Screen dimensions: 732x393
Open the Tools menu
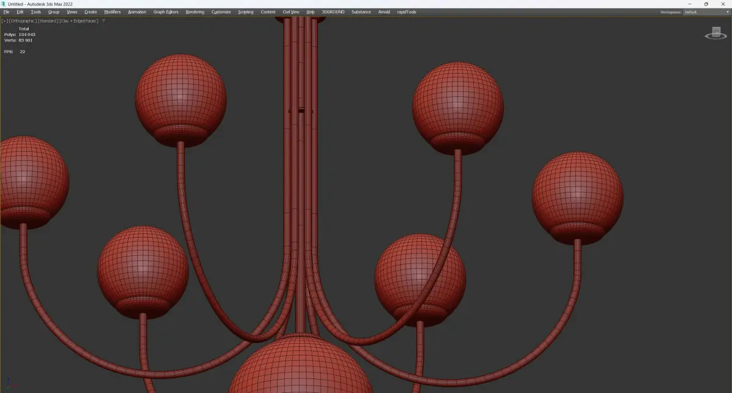click(x=36, y=12)
